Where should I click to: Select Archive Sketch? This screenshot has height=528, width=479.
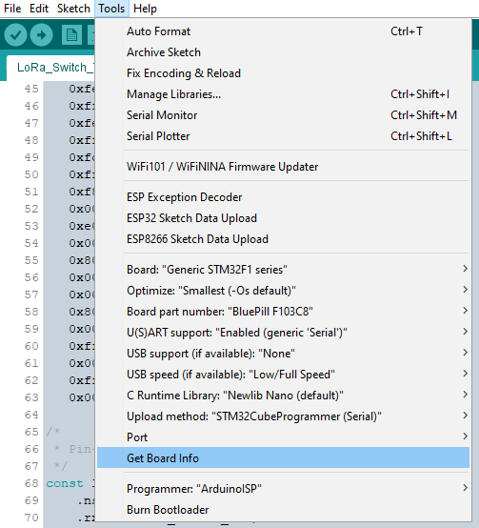[283, 52]
